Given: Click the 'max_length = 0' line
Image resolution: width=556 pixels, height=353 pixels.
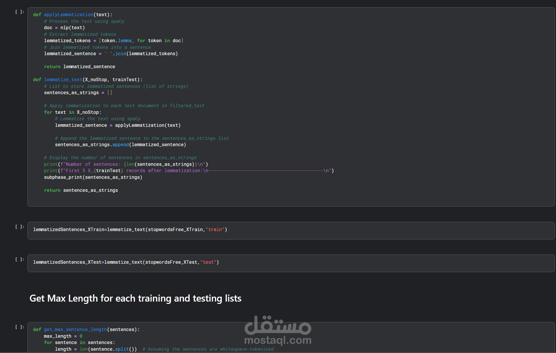Looking at the screenshot, I should [63, 336].
